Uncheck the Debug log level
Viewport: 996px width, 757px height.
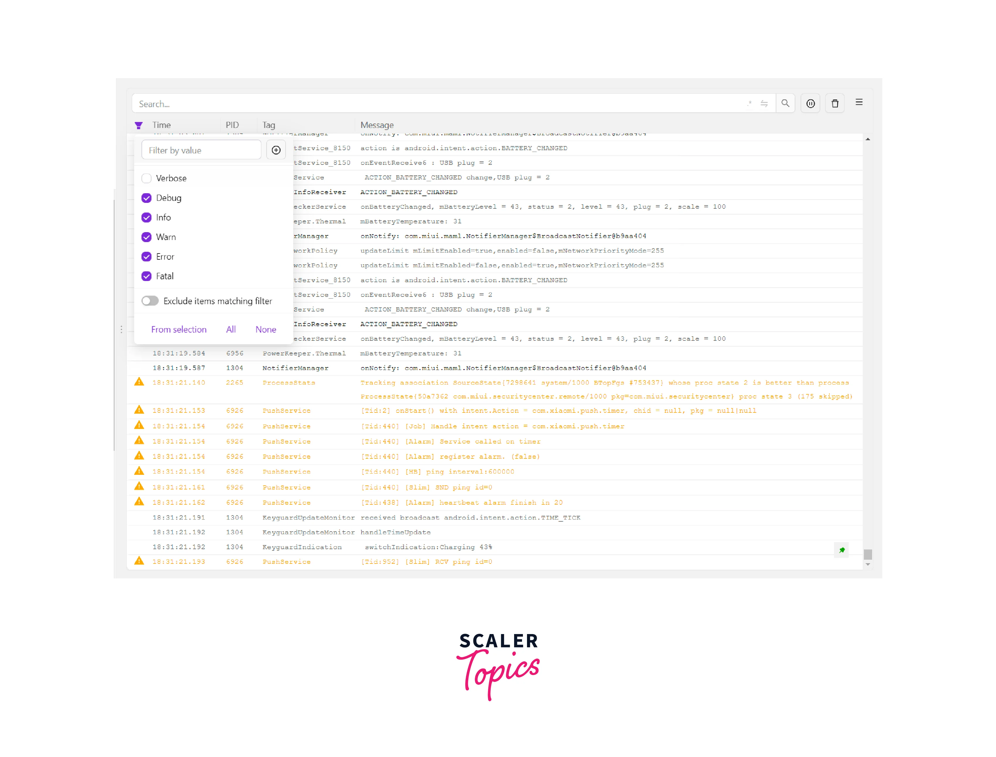coord(146,198)
